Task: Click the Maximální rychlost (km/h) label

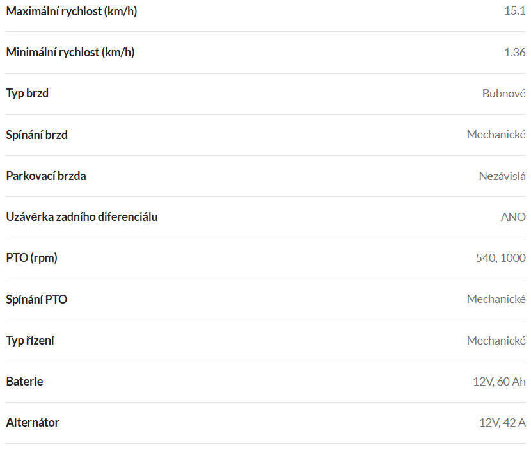Action: tap(72, 11)
